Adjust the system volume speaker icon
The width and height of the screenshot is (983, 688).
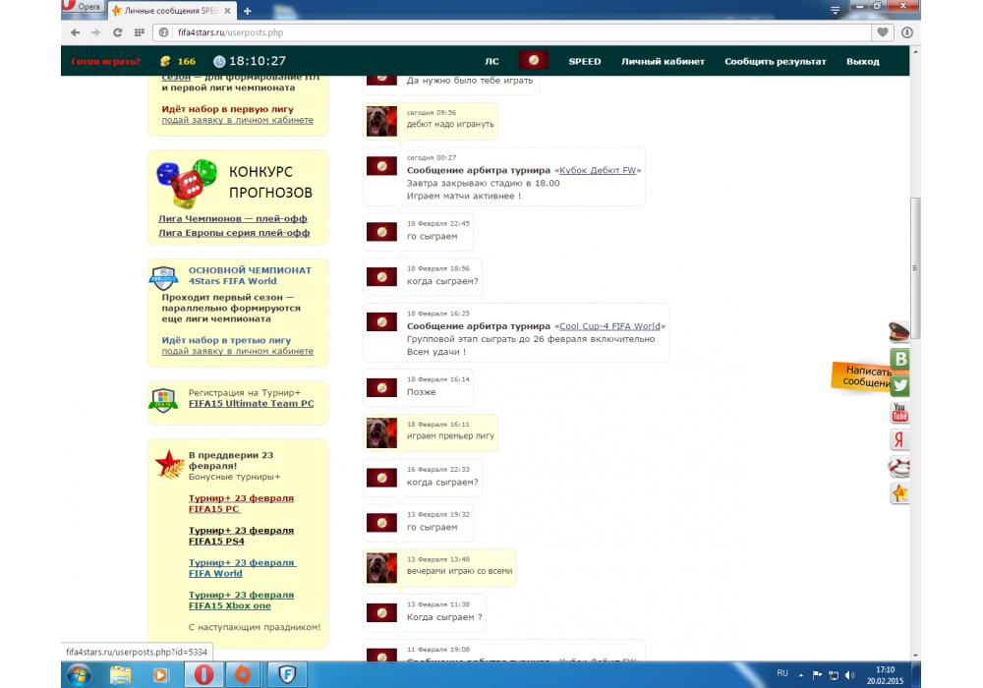pos(849,674)
